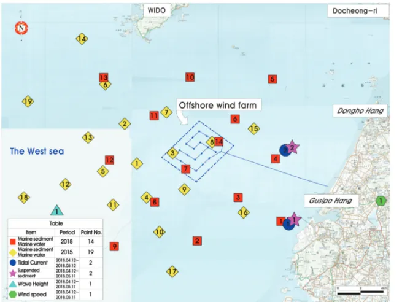Click the legend's red square symbol
Image resolution: width=402 pixels, height=302 pixels.
12,241
